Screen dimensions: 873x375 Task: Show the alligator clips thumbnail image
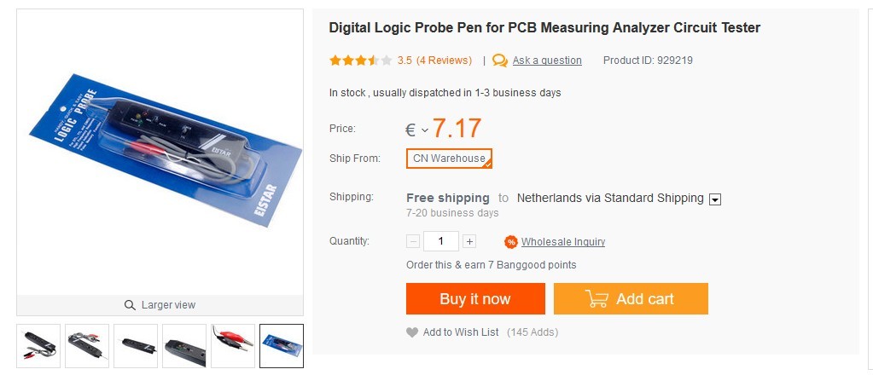(x=233, y=346)
